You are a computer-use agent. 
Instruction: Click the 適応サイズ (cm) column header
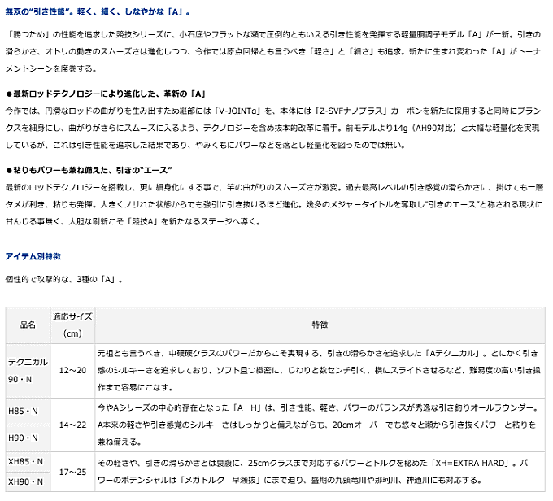[x=72, y=325]
